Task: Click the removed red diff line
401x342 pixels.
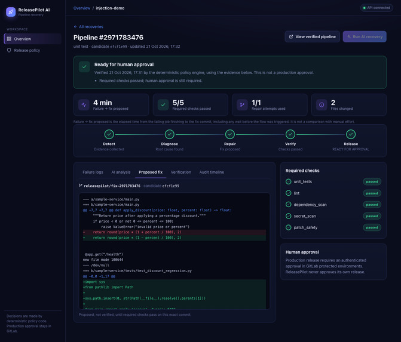Action: (174, 232)
